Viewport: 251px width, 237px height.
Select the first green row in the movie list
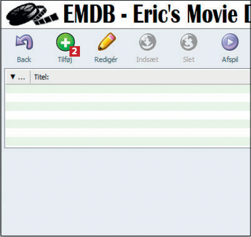(x=128, y=89)
